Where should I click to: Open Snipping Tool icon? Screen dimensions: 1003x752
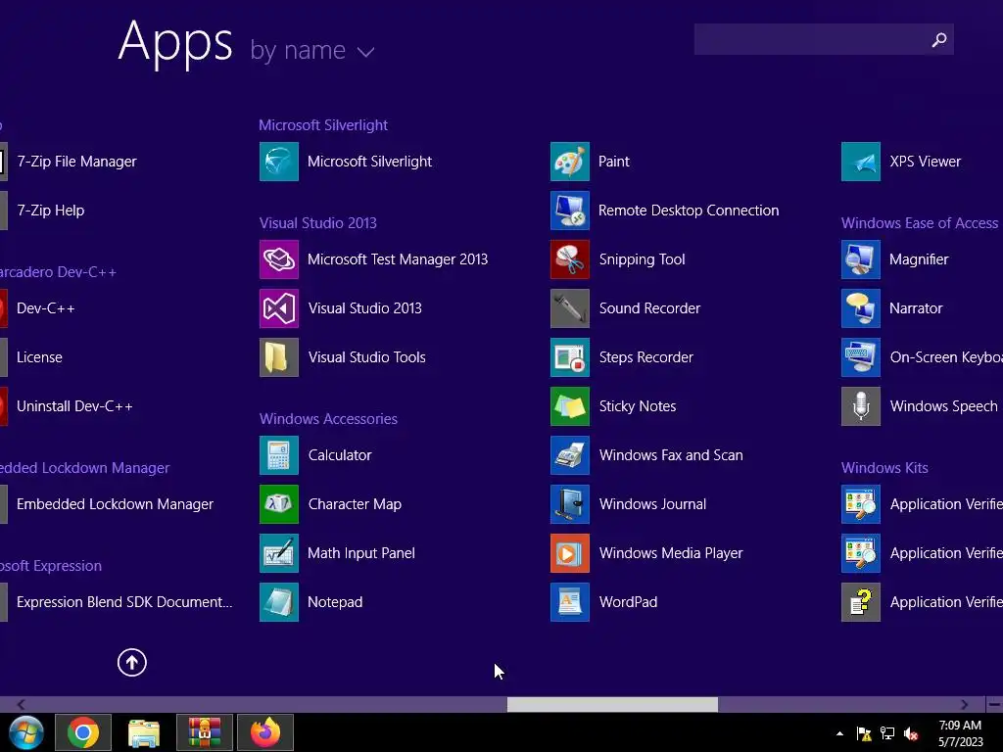(570, 259)
